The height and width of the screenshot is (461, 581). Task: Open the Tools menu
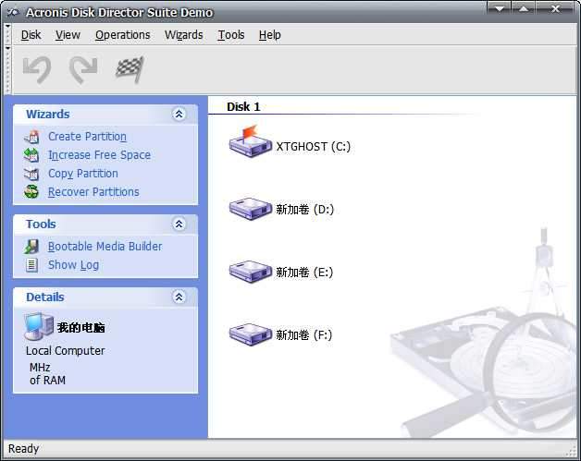pyautogui.click(x=231, y=35)
